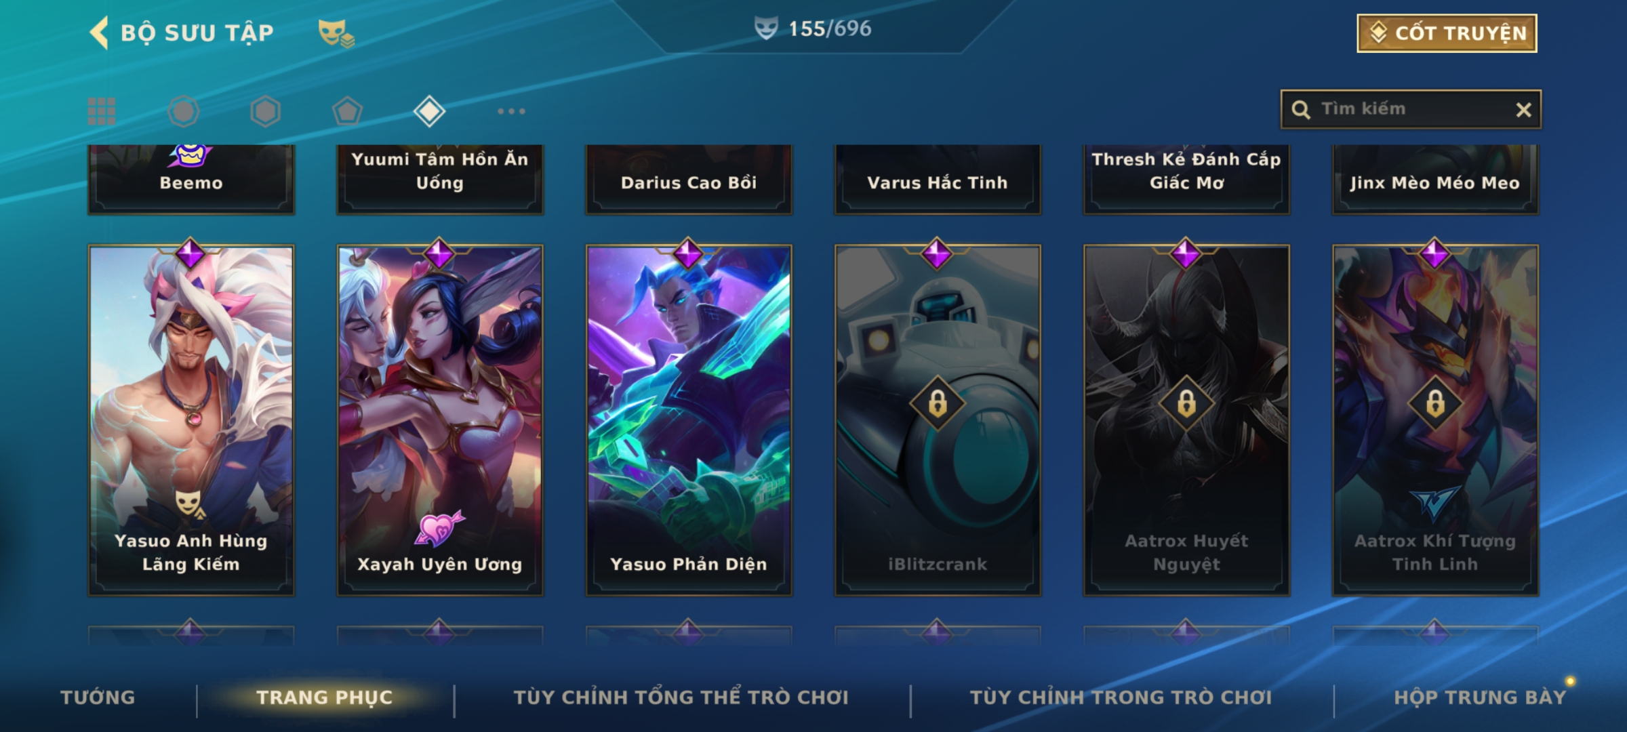The image size is (1627, 732).
Task: Open the Cốt Truyện button
Action: [1447, 33]
